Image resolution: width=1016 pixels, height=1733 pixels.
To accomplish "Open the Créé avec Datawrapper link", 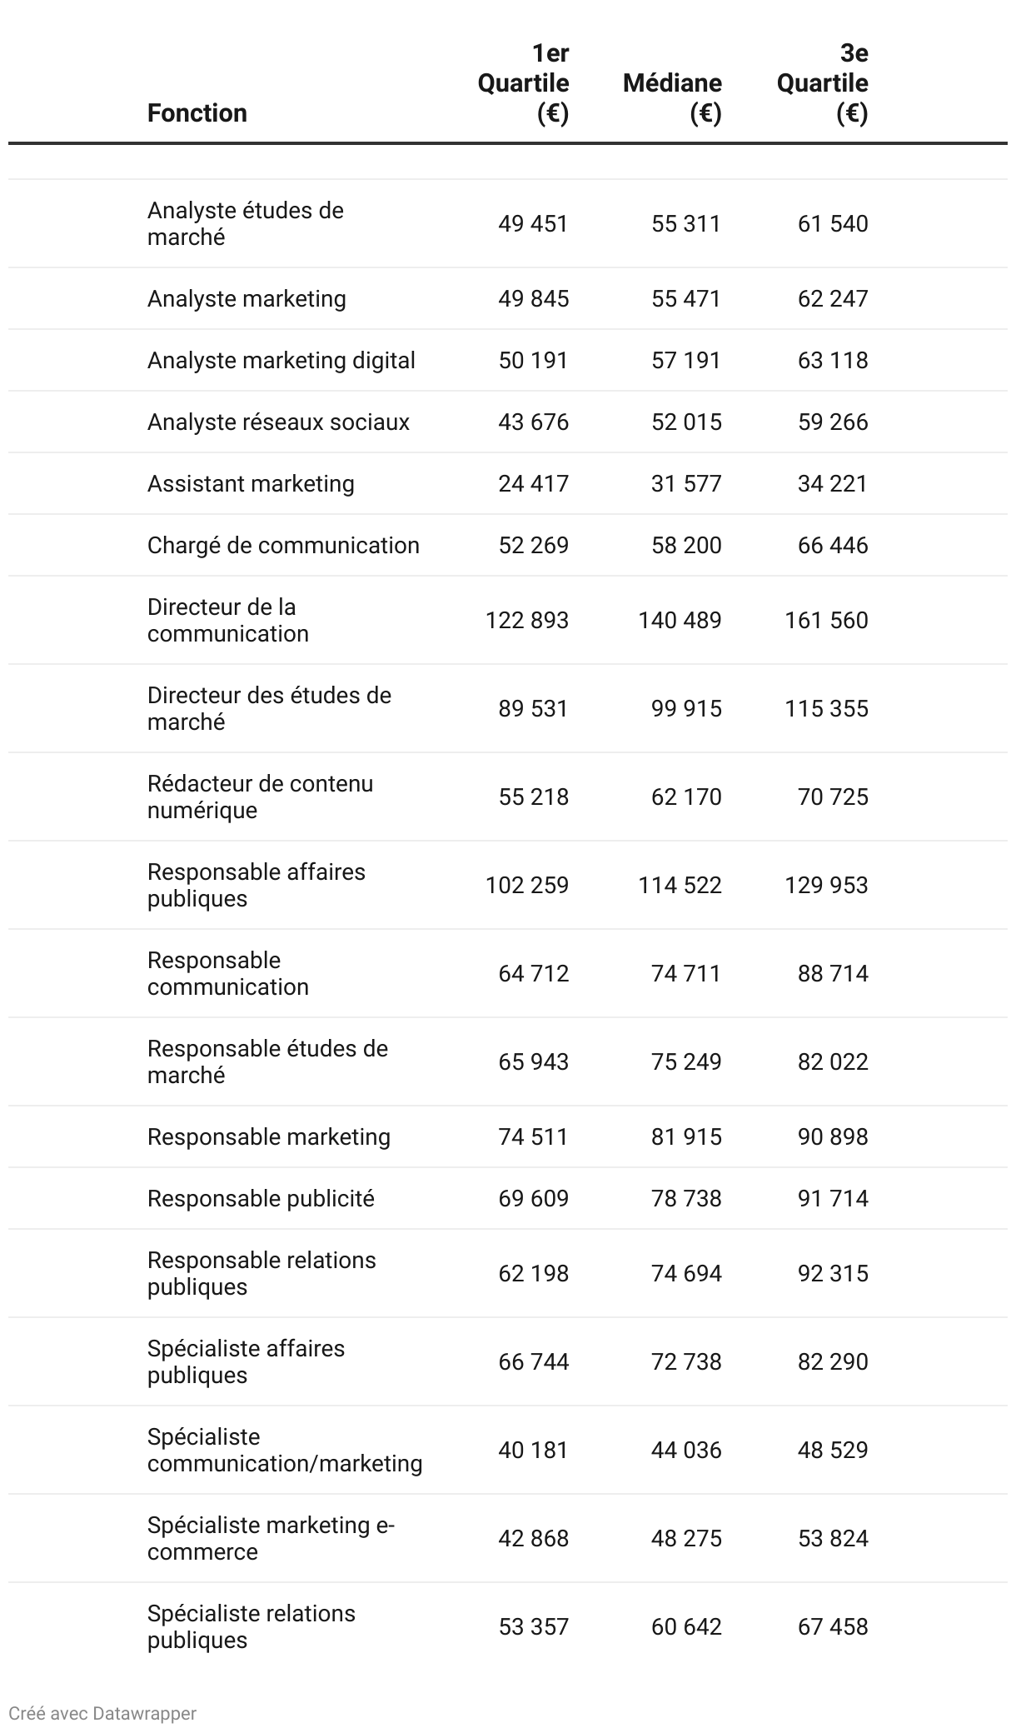I will (x=102, y=1713).
